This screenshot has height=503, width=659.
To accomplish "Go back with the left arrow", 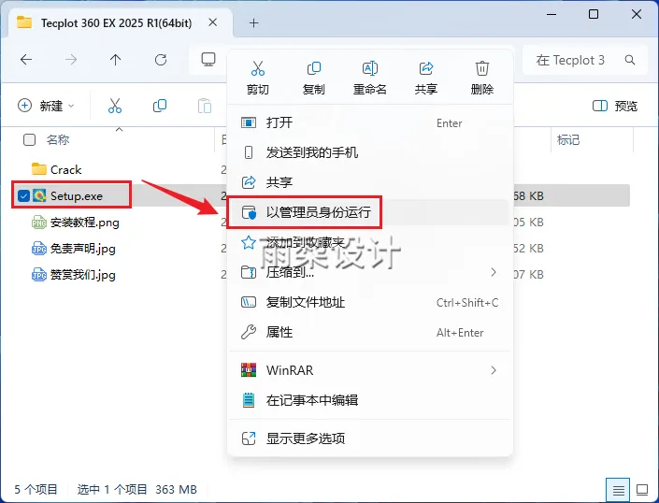I will [26, 60].
